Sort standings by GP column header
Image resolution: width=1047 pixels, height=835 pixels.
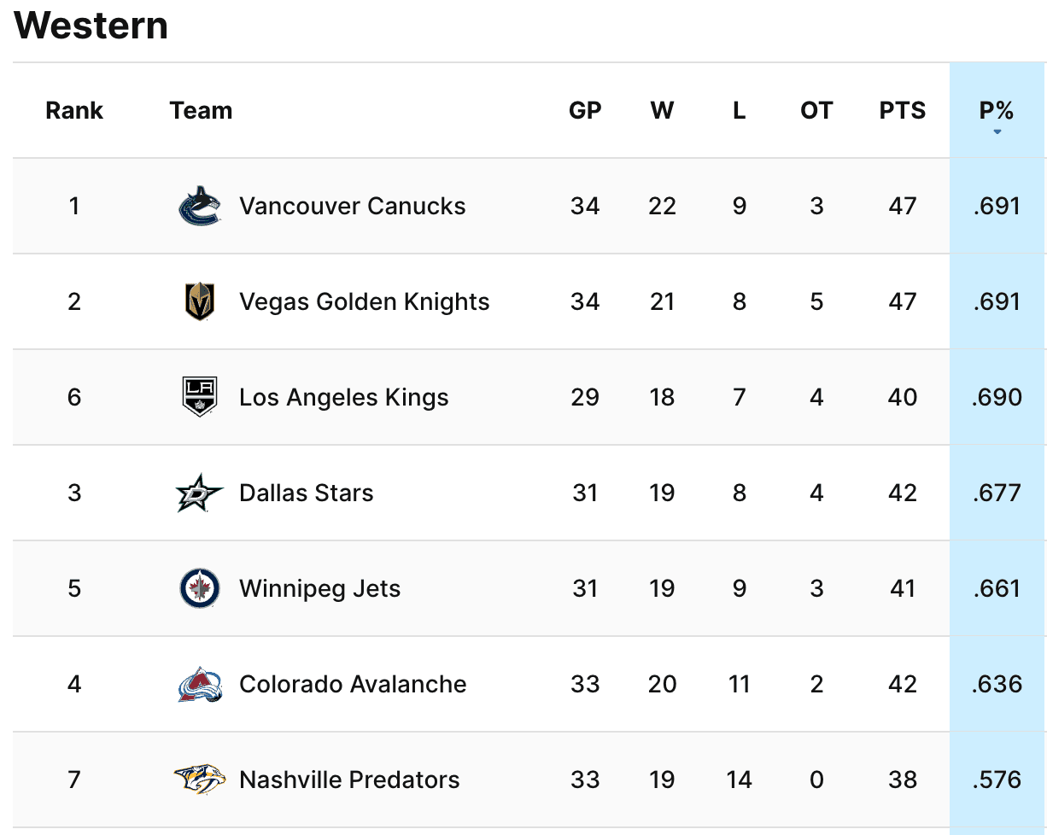[x=585, y=110]
